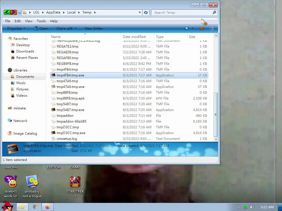This screenshot has height=211, width=282.
Task: Click the AppData breadcrumb segment
Action: [53, 12]
